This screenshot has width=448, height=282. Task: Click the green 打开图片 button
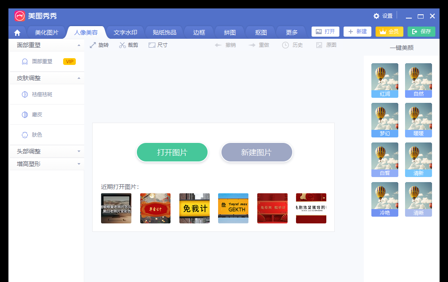172,153
